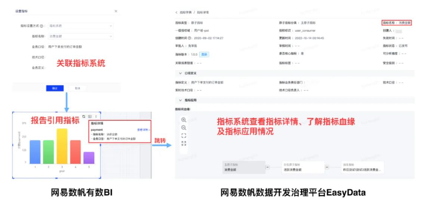Viewport: 441px width, 210px height.
Task: Click the 2022-10-14 update time value
Action: [x=309, y=38]
